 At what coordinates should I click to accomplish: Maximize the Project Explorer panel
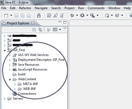click(65, 22)
